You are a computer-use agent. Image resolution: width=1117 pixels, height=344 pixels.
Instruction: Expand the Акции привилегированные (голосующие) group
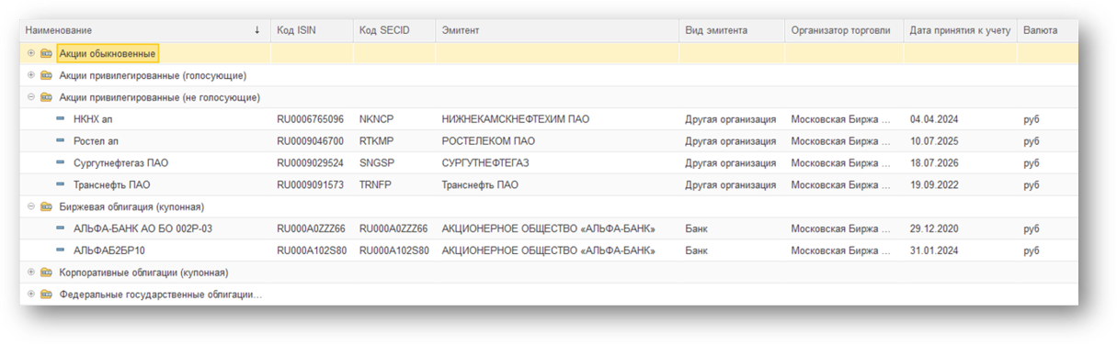click(31, 75)
